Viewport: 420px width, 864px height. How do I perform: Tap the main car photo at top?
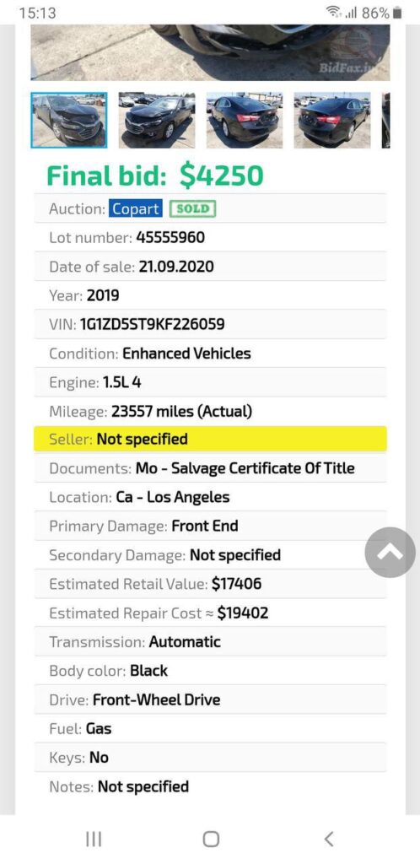pyautogui.click(x=210, y=52)
